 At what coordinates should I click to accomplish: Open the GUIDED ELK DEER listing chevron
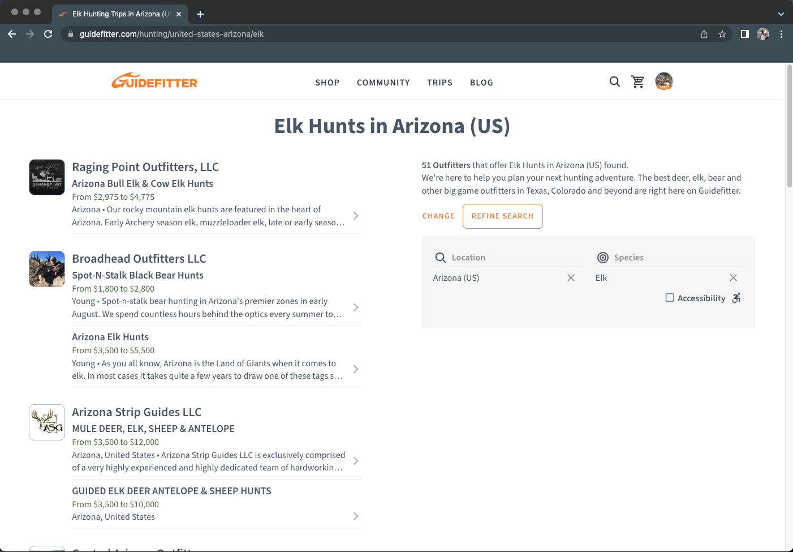pyautogui.click(x=356, y=516)
